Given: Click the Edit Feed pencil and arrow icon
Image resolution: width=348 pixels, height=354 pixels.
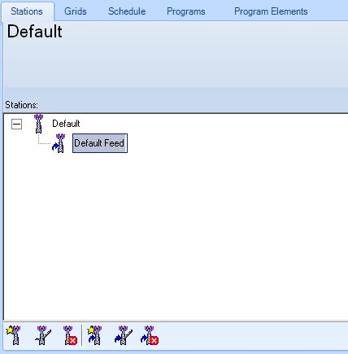Looking at the screenshot, I should [124, 335].
